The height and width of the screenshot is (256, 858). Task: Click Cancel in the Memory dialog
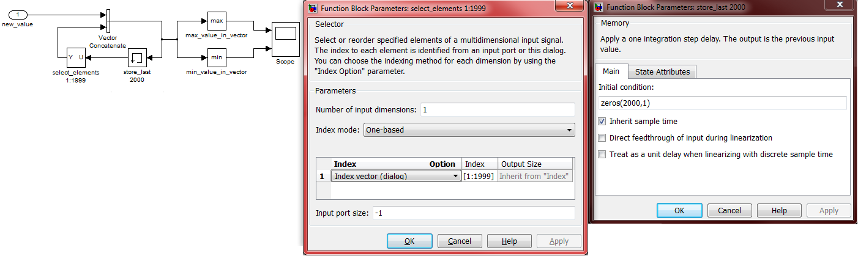point(729,210)
